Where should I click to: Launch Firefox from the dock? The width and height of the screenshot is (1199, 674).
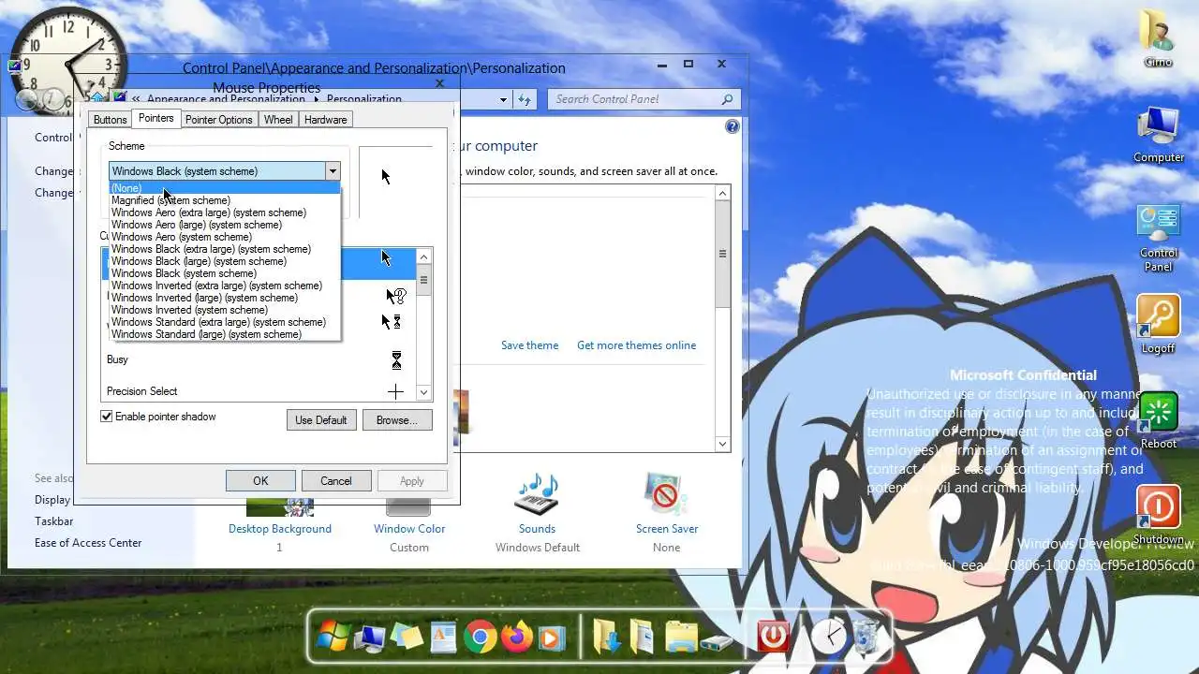coord(515,637)
